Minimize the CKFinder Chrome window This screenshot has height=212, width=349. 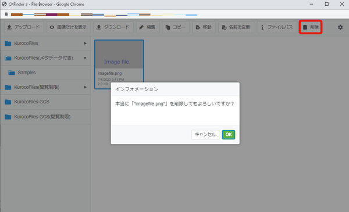311,4
